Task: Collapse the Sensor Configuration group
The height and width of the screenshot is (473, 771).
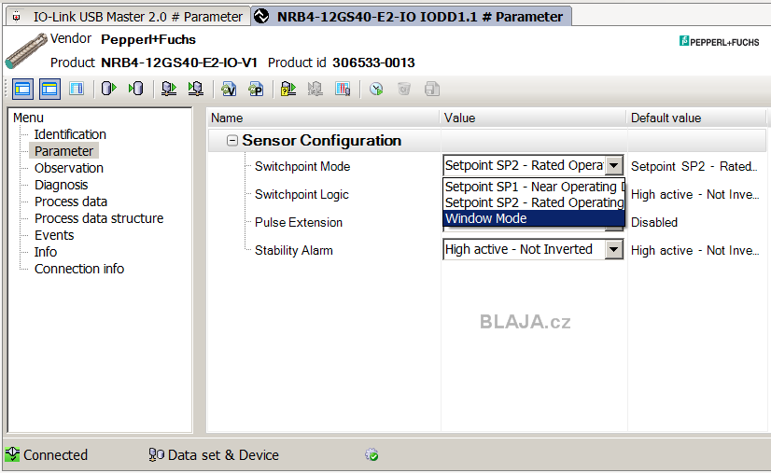Action: [x=232, y=141]
